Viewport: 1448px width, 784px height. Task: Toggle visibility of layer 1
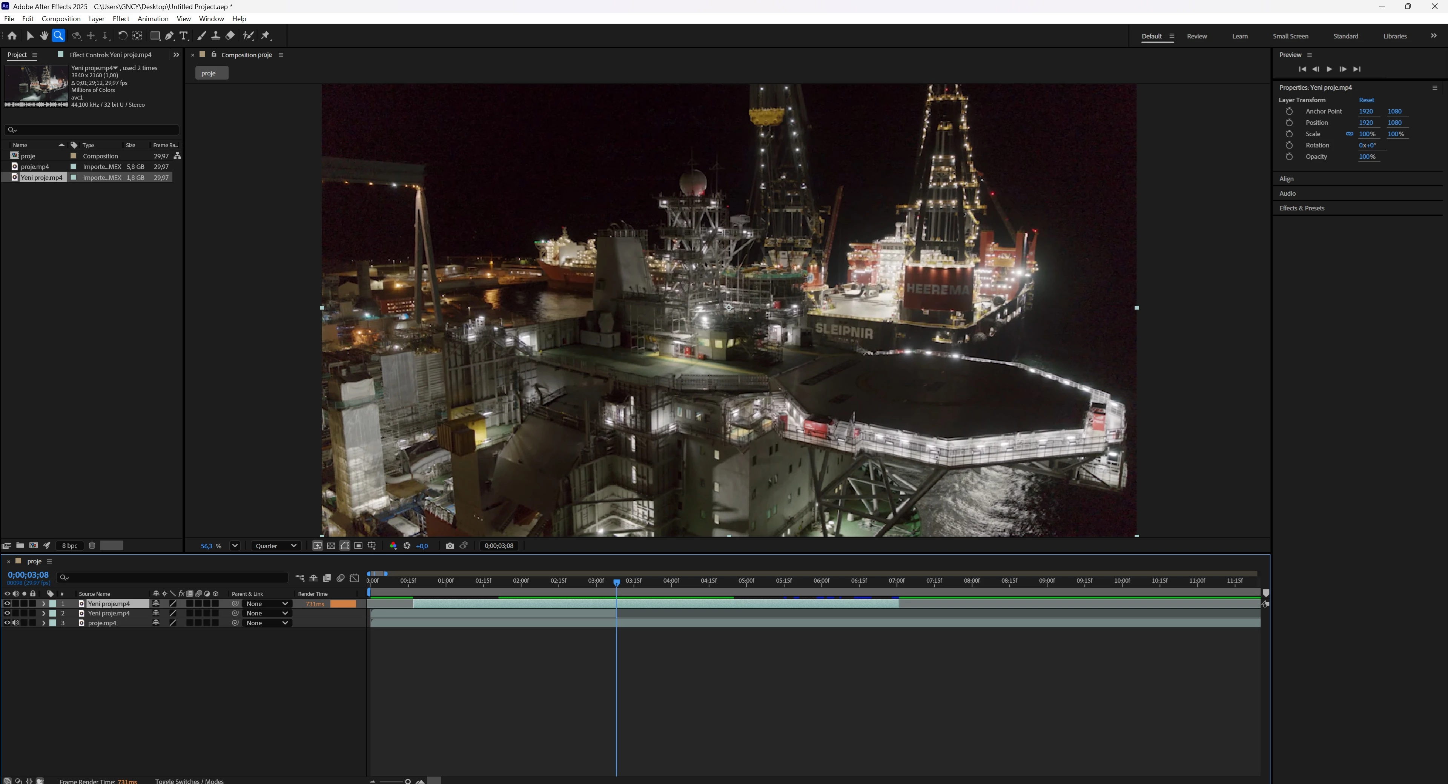point(7,604)
